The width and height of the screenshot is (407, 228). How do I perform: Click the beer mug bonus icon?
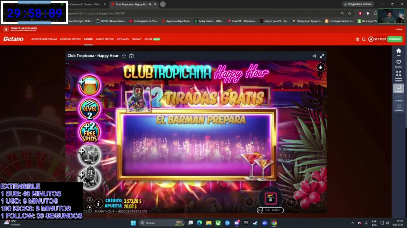[89, 85]
